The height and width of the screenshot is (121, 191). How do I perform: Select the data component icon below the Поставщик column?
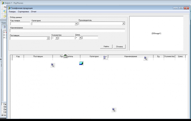pyautogui.click(x=52, y=65)
